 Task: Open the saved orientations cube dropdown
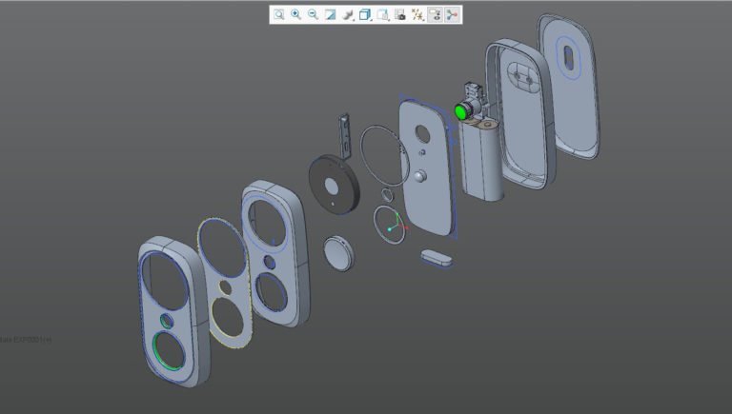365,14
